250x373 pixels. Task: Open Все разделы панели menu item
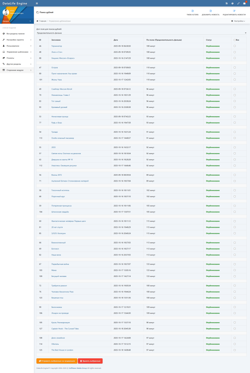click(15, 34)
